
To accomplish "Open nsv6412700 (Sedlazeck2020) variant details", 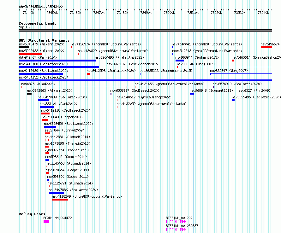I will pos(44,64).
